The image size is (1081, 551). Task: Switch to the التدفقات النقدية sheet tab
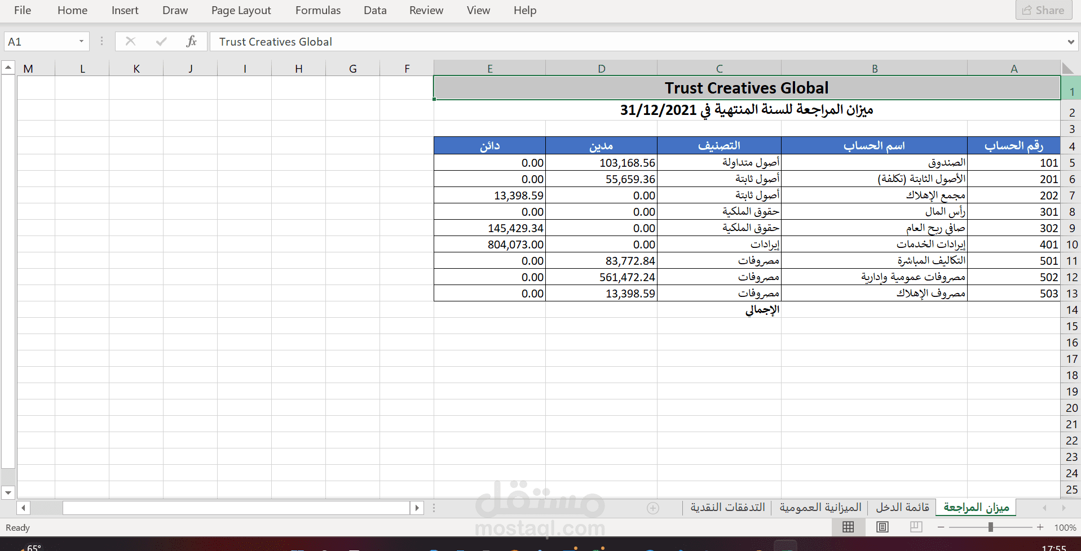click(x=727, y=508)
